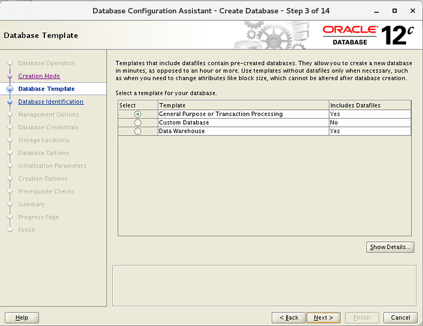Cancel the database creation wizard

tap(400, 318)
